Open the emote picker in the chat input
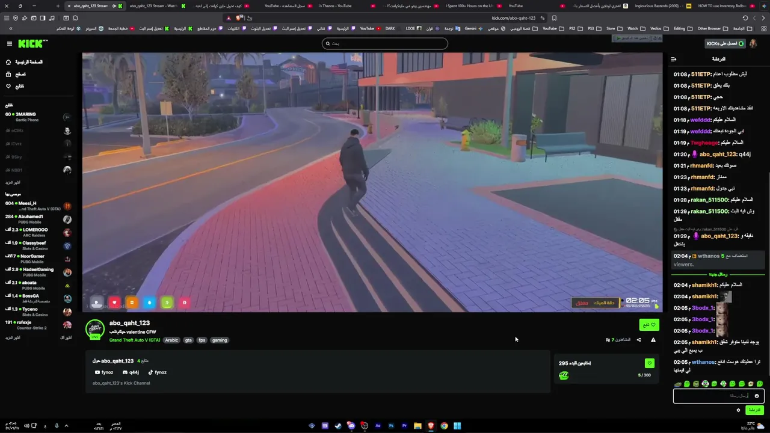Screen dimensions: 770x433 757,396
